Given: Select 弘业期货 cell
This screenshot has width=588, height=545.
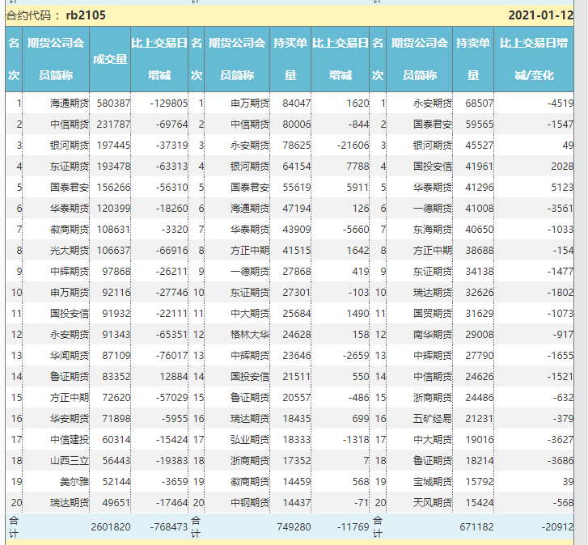Looking at the screenshot, I should [250, 439].
